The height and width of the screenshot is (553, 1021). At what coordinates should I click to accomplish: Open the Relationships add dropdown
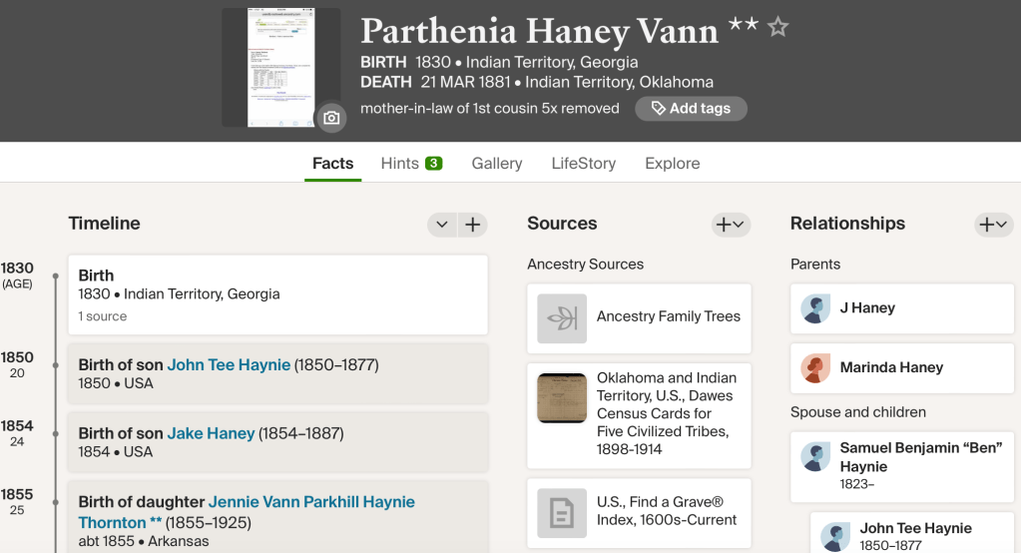[x=993, y=225]
